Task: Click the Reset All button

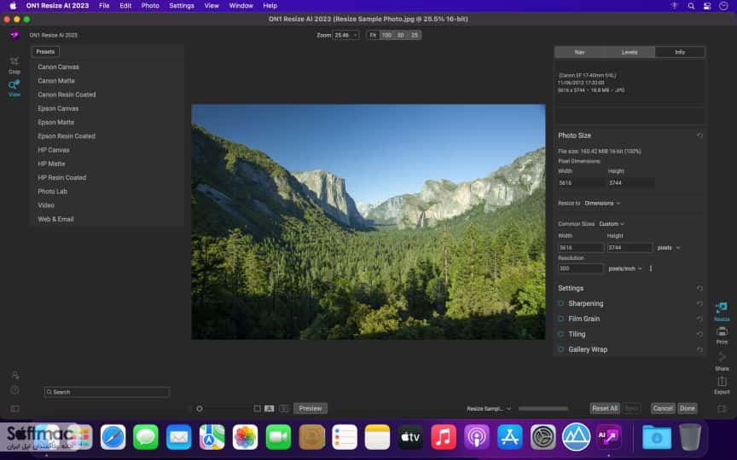Action: point(605,408)
